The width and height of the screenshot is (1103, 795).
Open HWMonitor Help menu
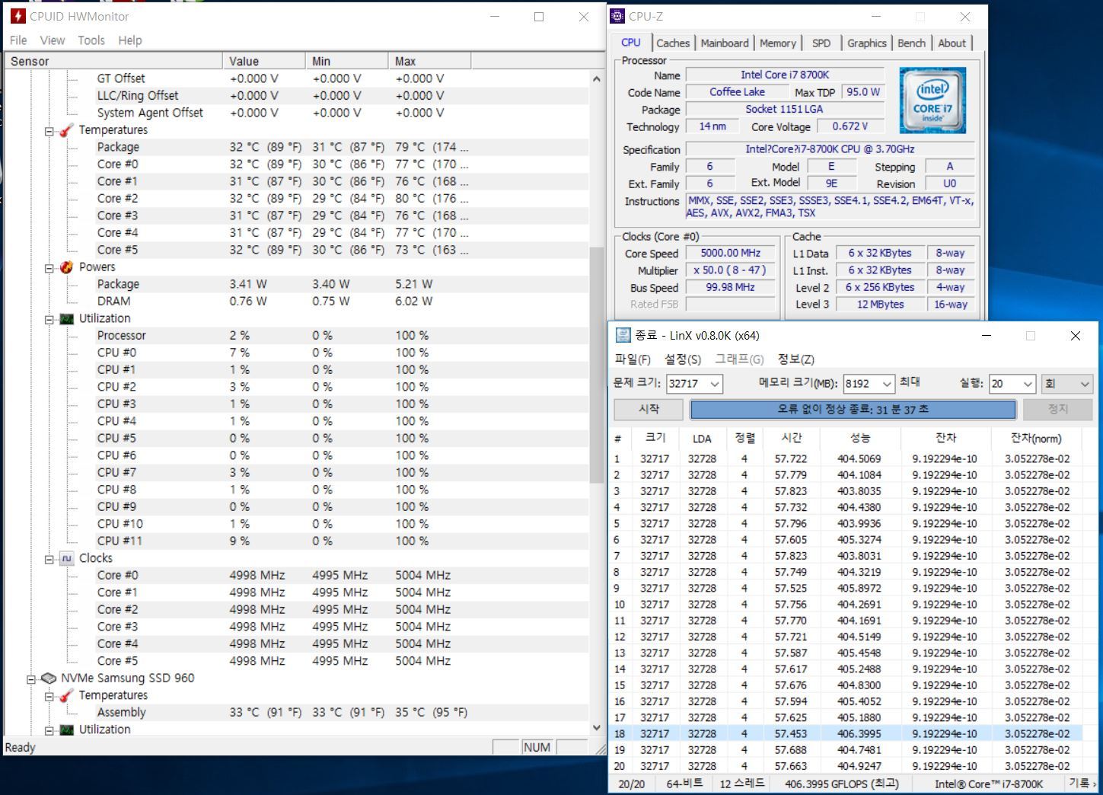point(130,40)
